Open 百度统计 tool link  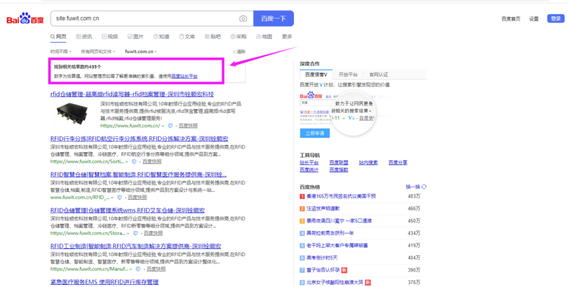click(309, 170)
